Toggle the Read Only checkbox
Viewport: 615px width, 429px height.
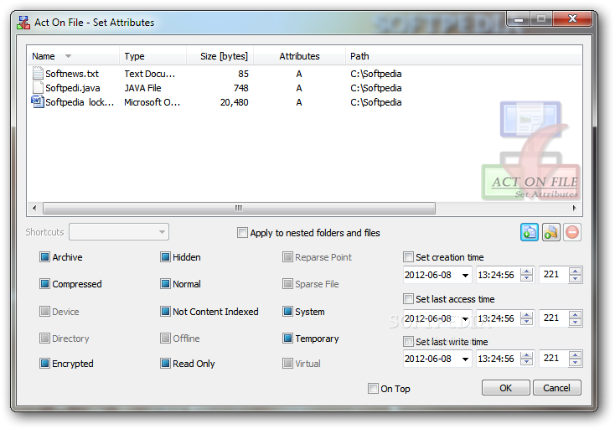[165, 364]
